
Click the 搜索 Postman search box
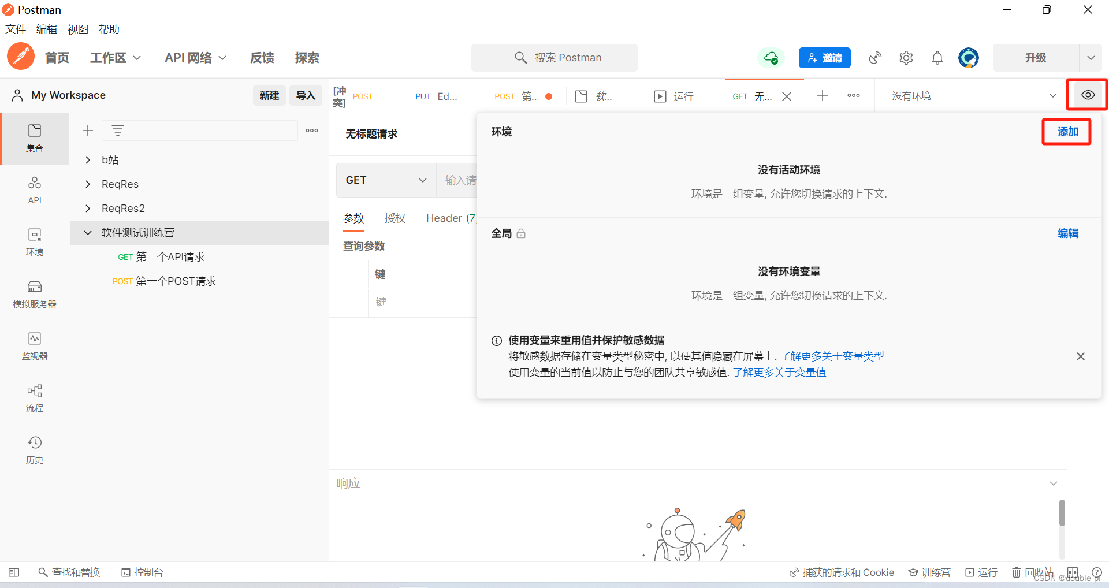[554, 58]
